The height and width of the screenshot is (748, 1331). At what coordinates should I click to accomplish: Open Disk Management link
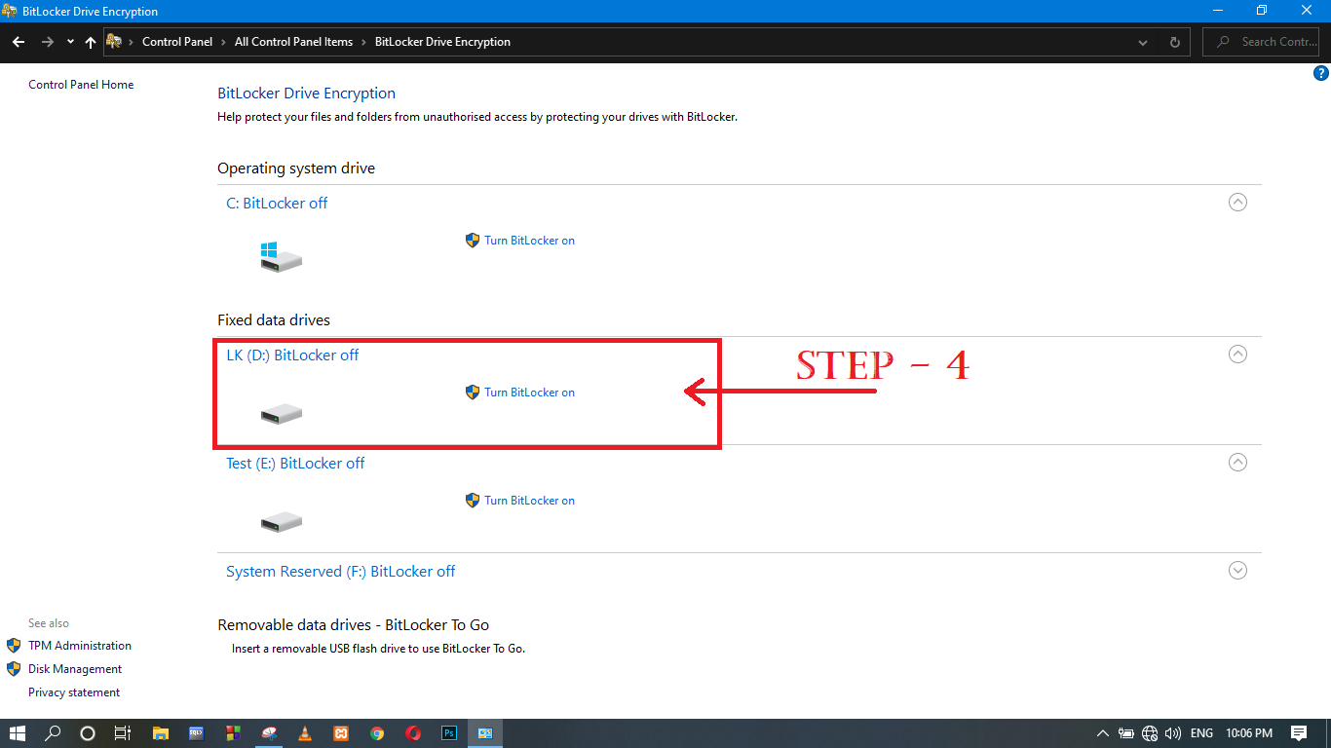(x=75, y=669)
